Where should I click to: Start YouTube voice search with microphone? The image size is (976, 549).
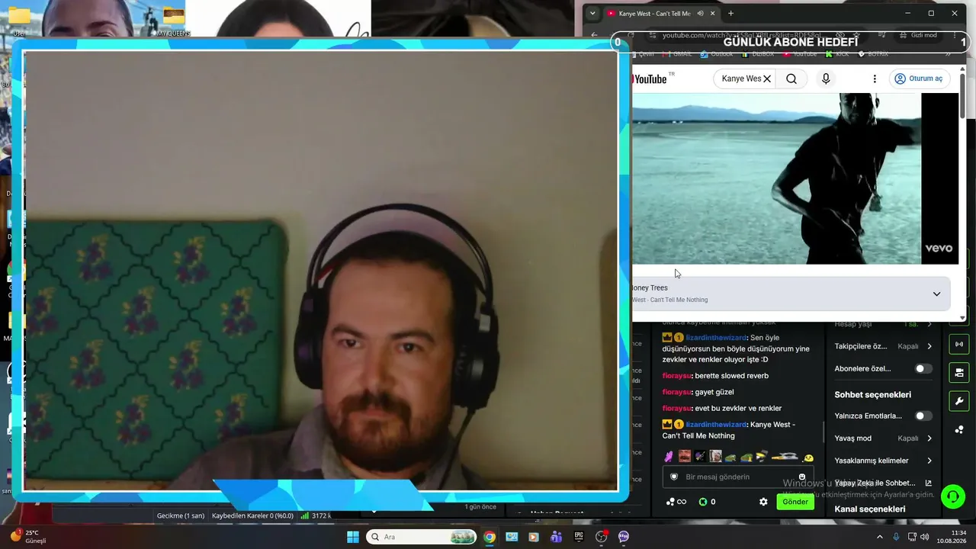pos(825,79)
